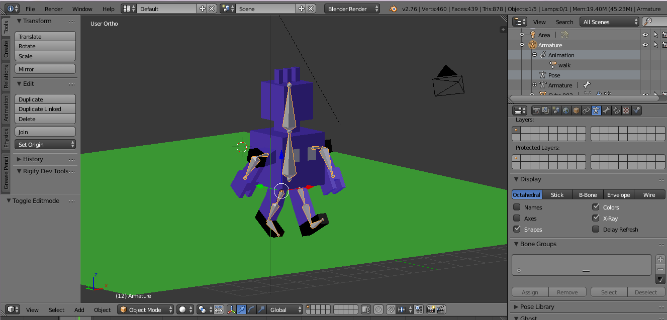Delete scene X button beside Scene field
Image resolution: width=667 pixels, height=320 pixels.
click(311, 9)
